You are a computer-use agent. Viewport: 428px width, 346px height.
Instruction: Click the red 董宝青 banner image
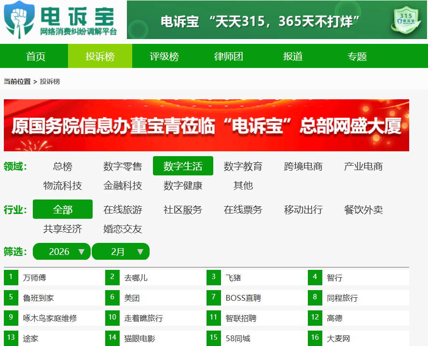207,125
